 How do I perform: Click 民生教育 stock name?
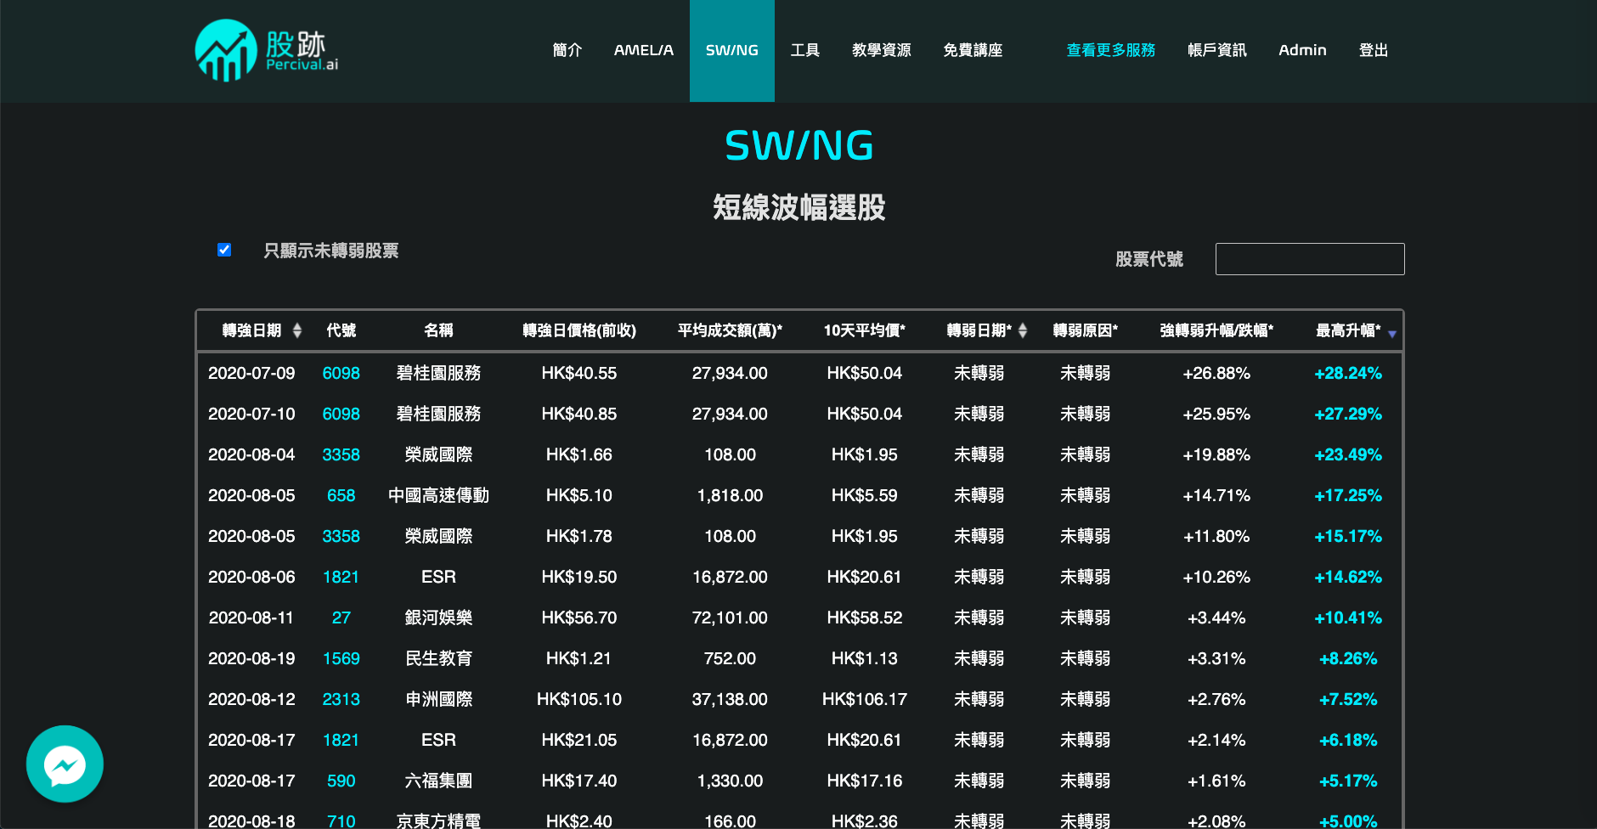point(438,658)
